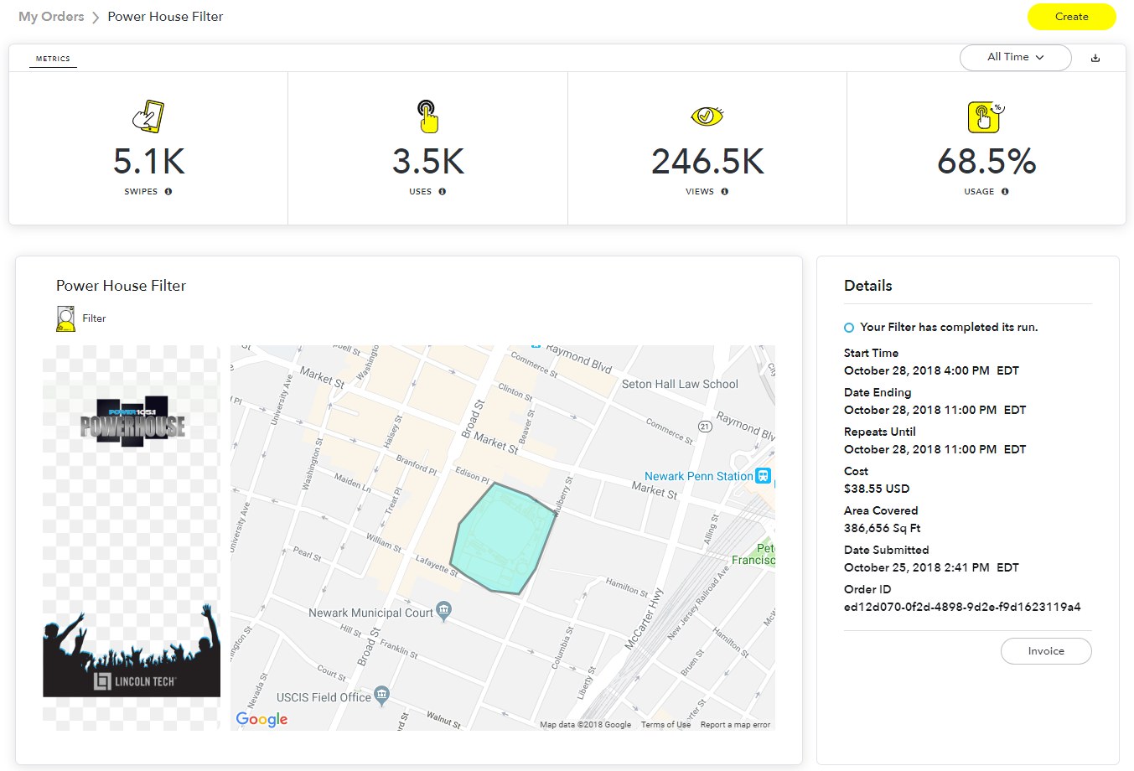Select the Metrics tab
Image resolution: width=1134 pixels, height=771 pixels.
pos(53,59)
